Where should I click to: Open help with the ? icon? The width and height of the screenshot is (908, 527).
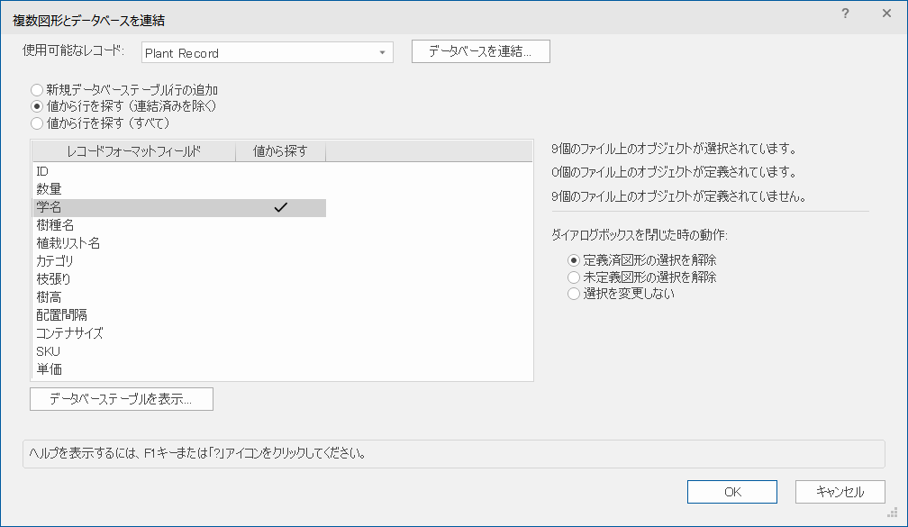click(845, 13)
